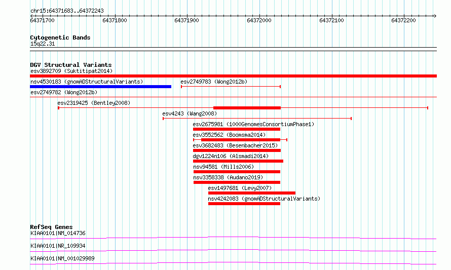This screenshot has width=451, height=270.
Task: Select the blue nsv4530183 gnomAD variant bar
Action: [x=101, y=87]
